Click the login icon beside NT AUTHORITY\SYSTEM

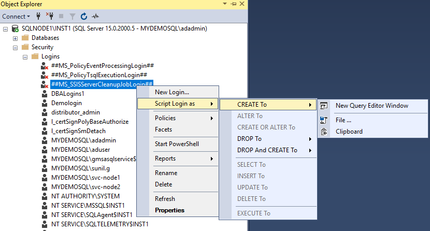coord(45,196)
